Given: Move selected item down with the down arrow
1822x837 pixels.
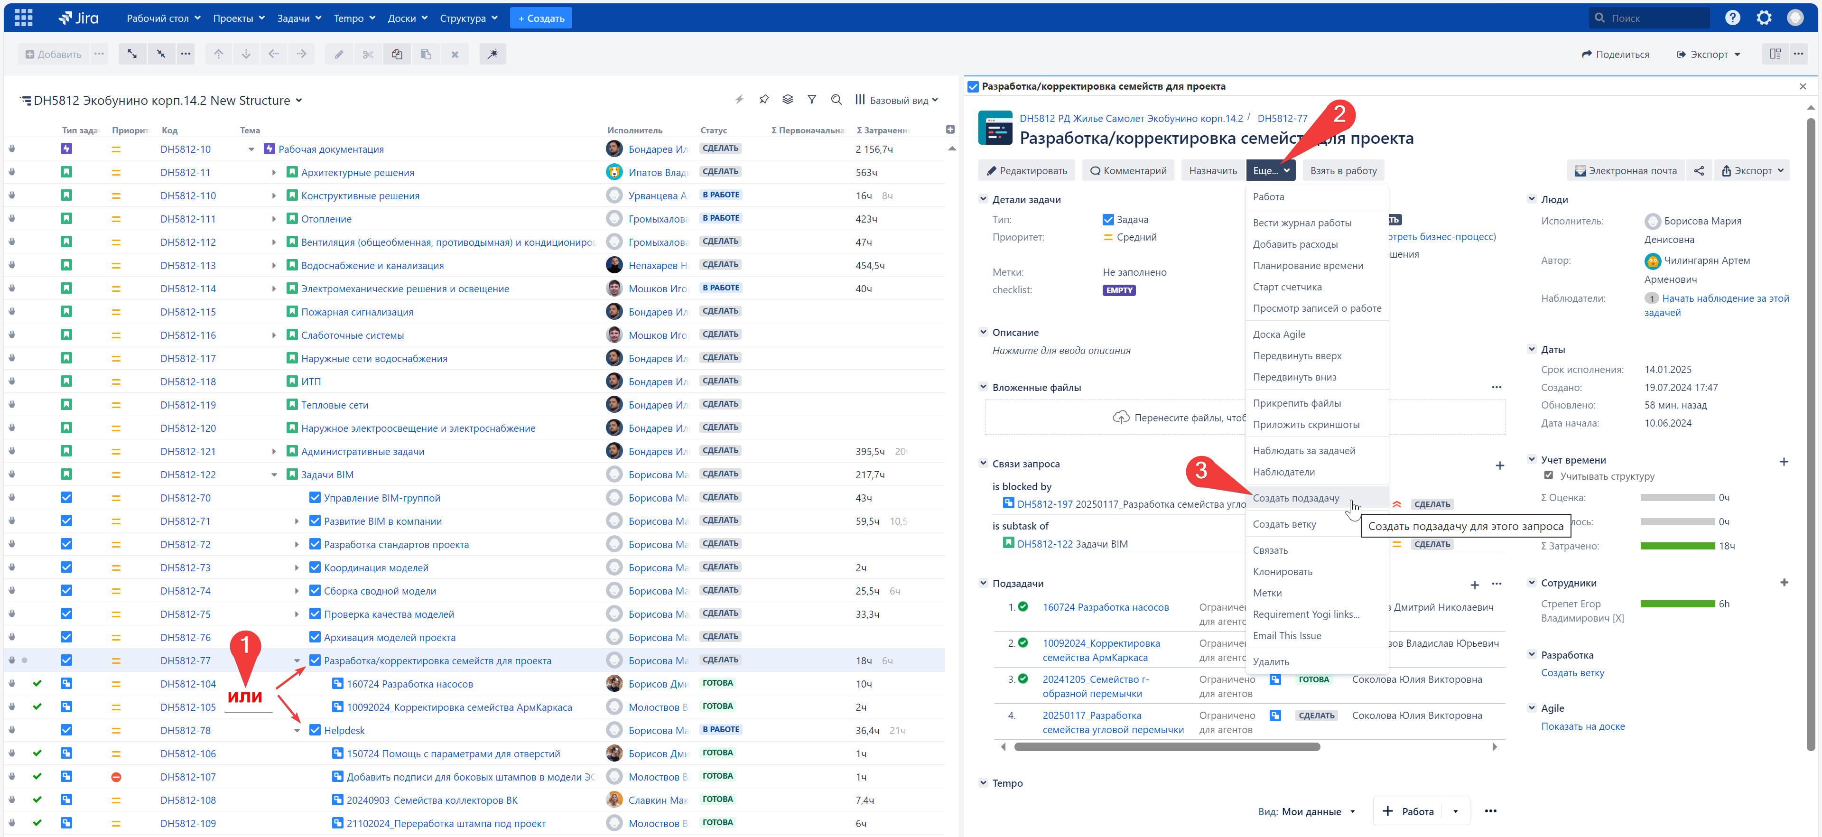Looking at the screenshot, I should 246,54.
